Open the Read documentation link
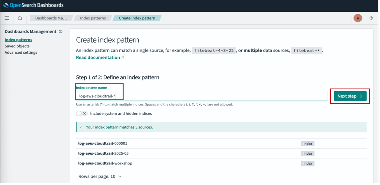This screenshot has height=185, width=380. [x=100, y=58]
